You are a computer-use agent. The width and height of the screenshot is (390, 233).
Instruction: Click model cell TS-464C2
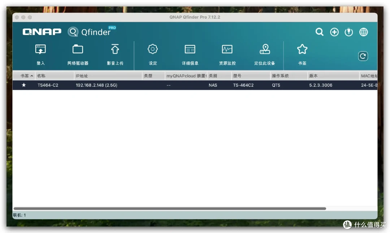point(243,85)
